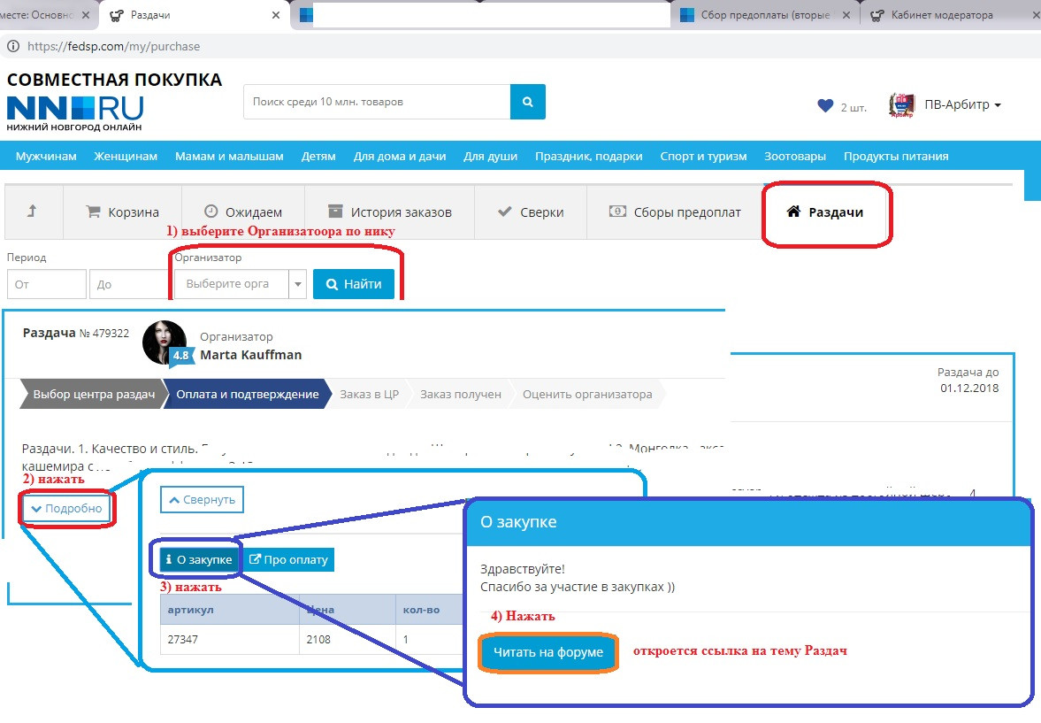This screenshot has height=723, width=1041.
Task: Expand details with the Подробно button
Action: pos(67,508)
